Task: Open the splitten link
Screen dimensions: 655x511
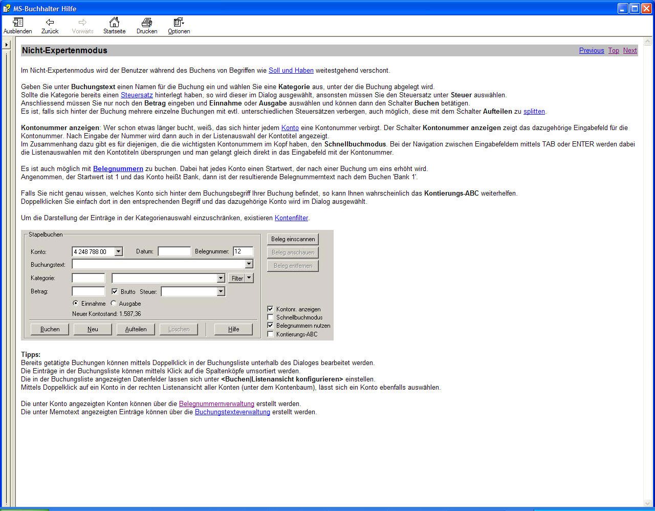Action: [534, 111]
